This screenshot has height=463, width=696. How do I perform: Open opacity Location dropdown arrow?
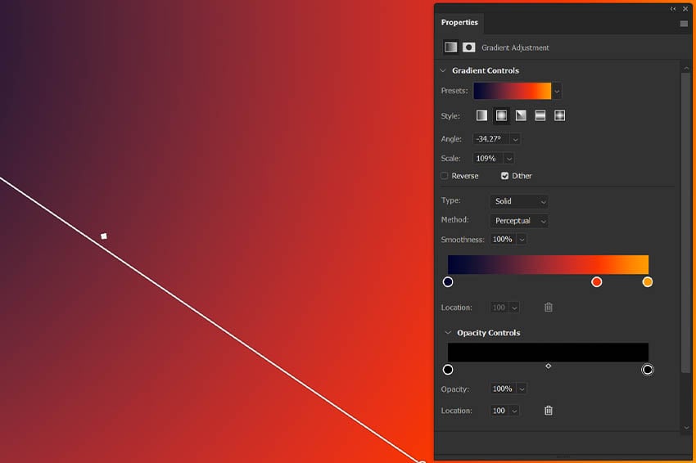click(514, 411)
